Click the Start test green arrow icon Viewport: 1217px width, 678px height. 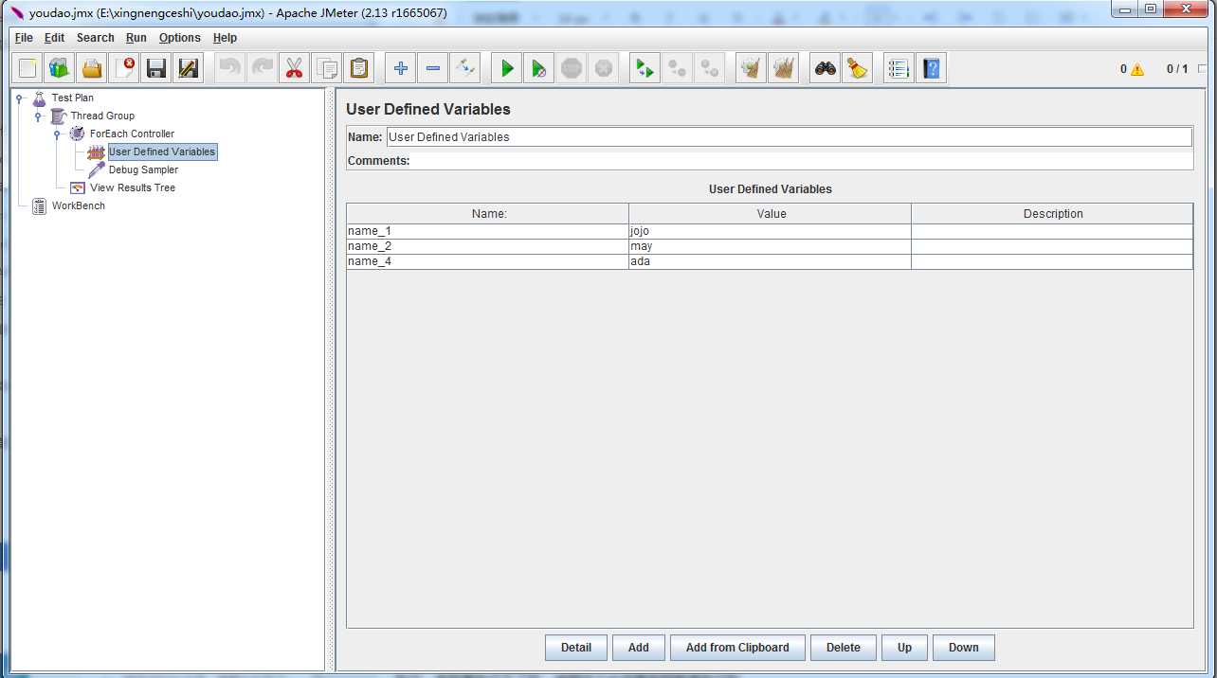point(507,68)
